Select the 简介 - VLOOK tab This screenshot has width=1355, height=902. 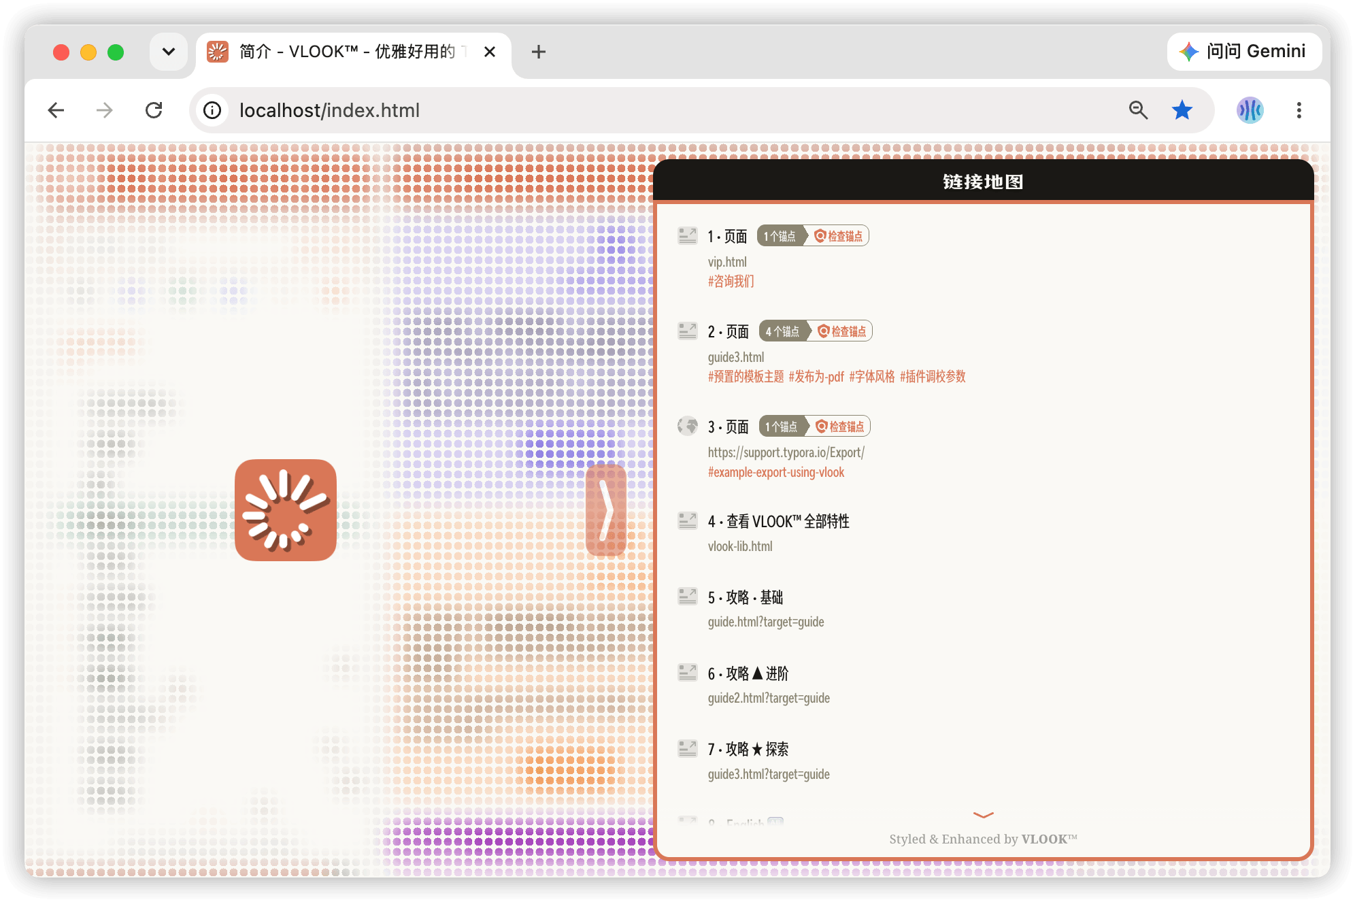point(354,52)
